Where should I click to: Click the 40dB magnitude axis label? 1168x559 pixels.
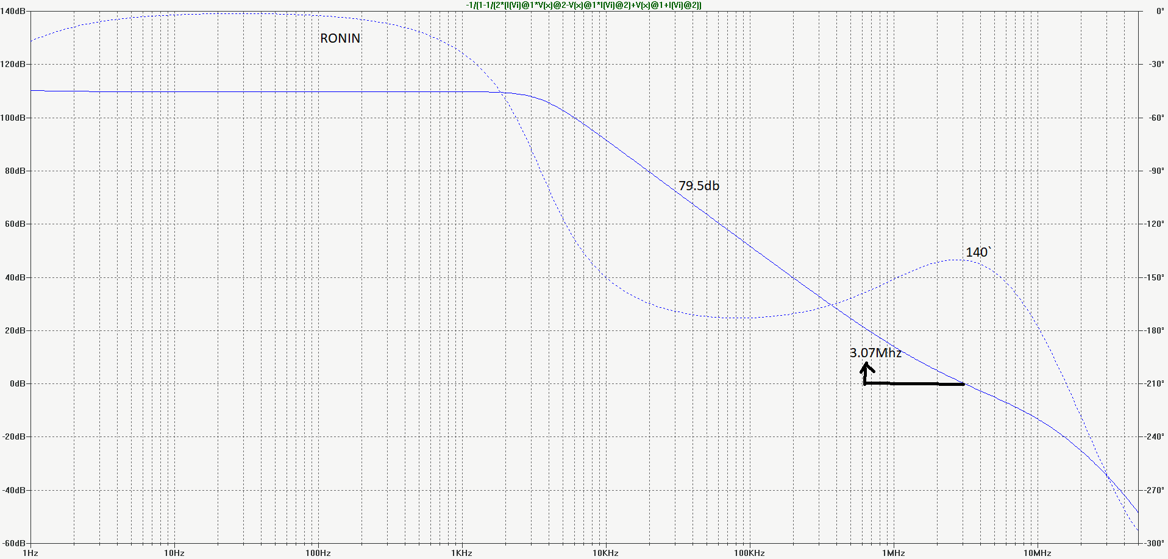[x=15, y=277]
